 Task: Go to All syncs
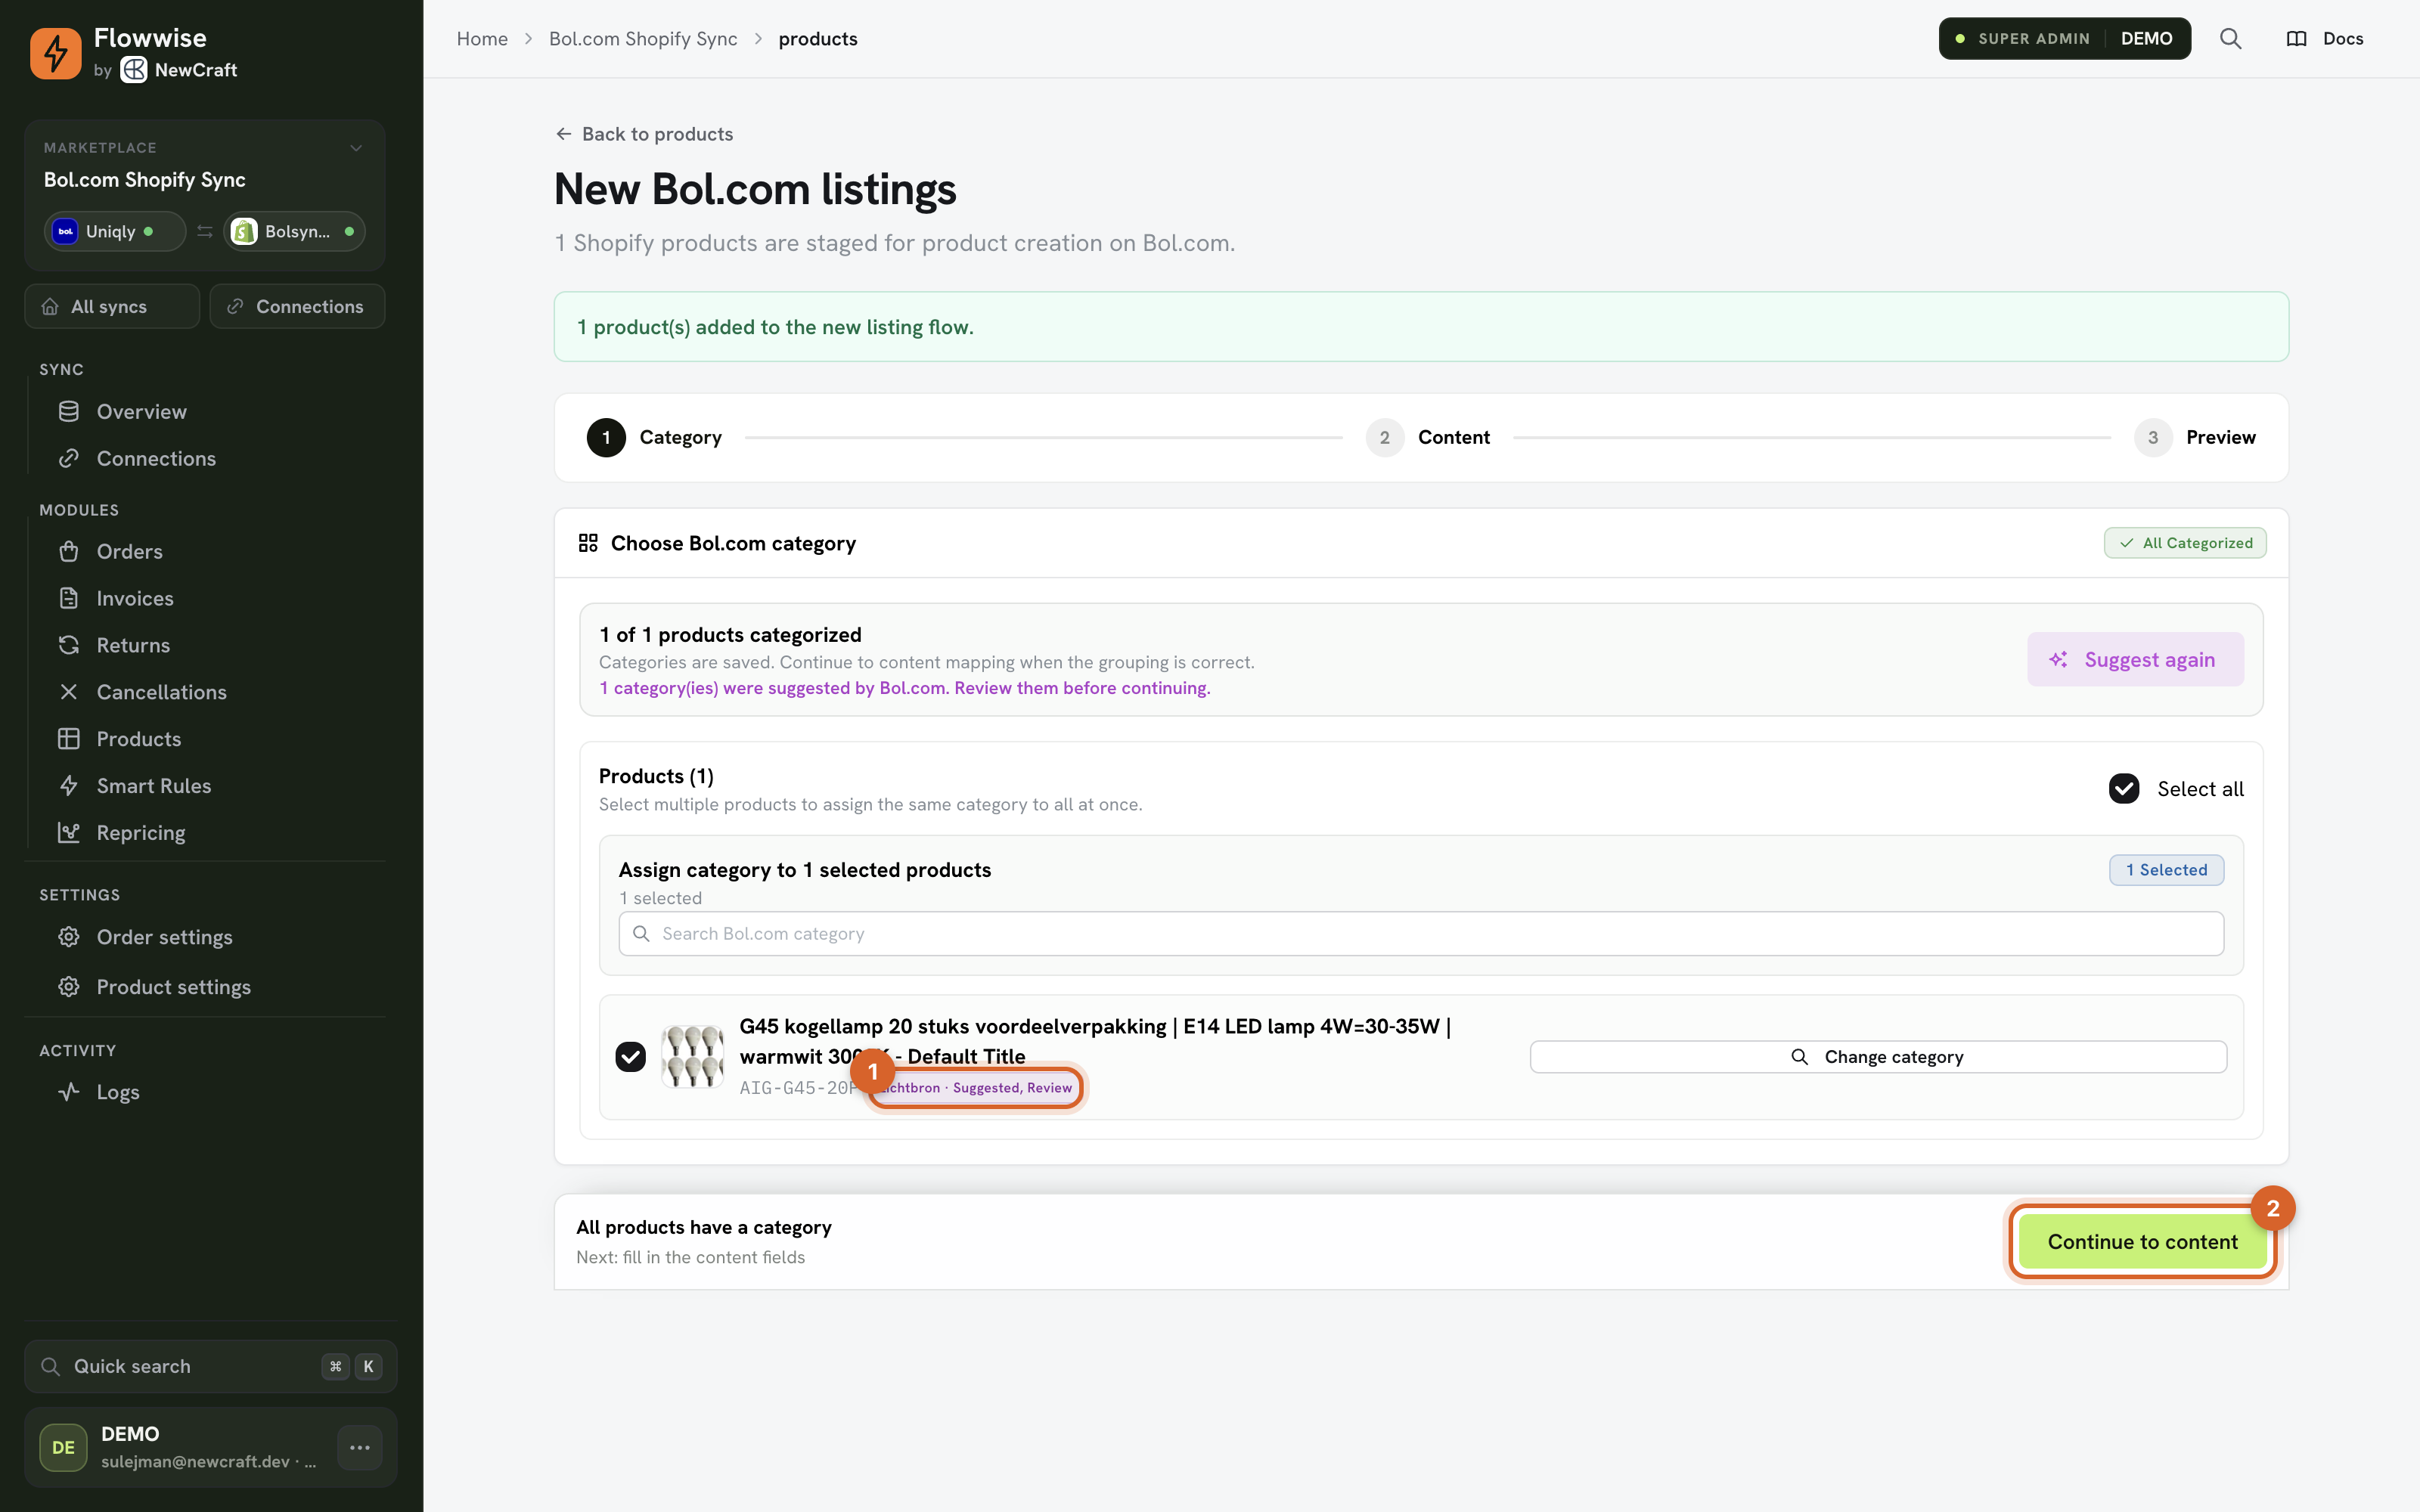click(x=112, y=307)
